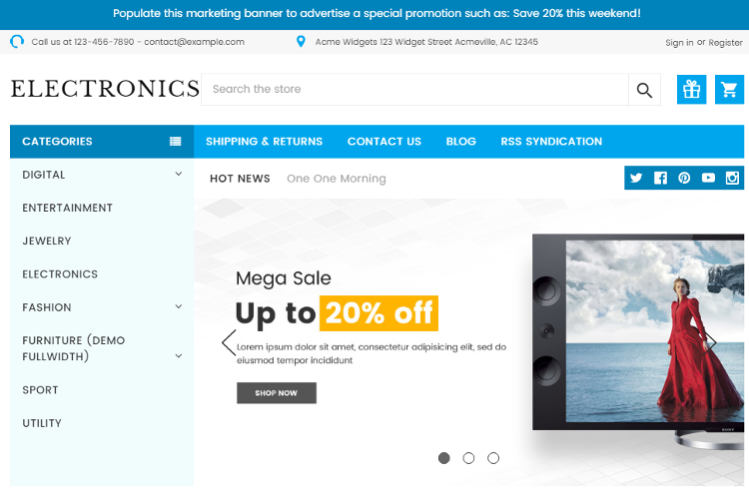Image resolution: width=749 pixels, height=494 pixels.
Task: Click the Search the store field
Action: (414, 90)
